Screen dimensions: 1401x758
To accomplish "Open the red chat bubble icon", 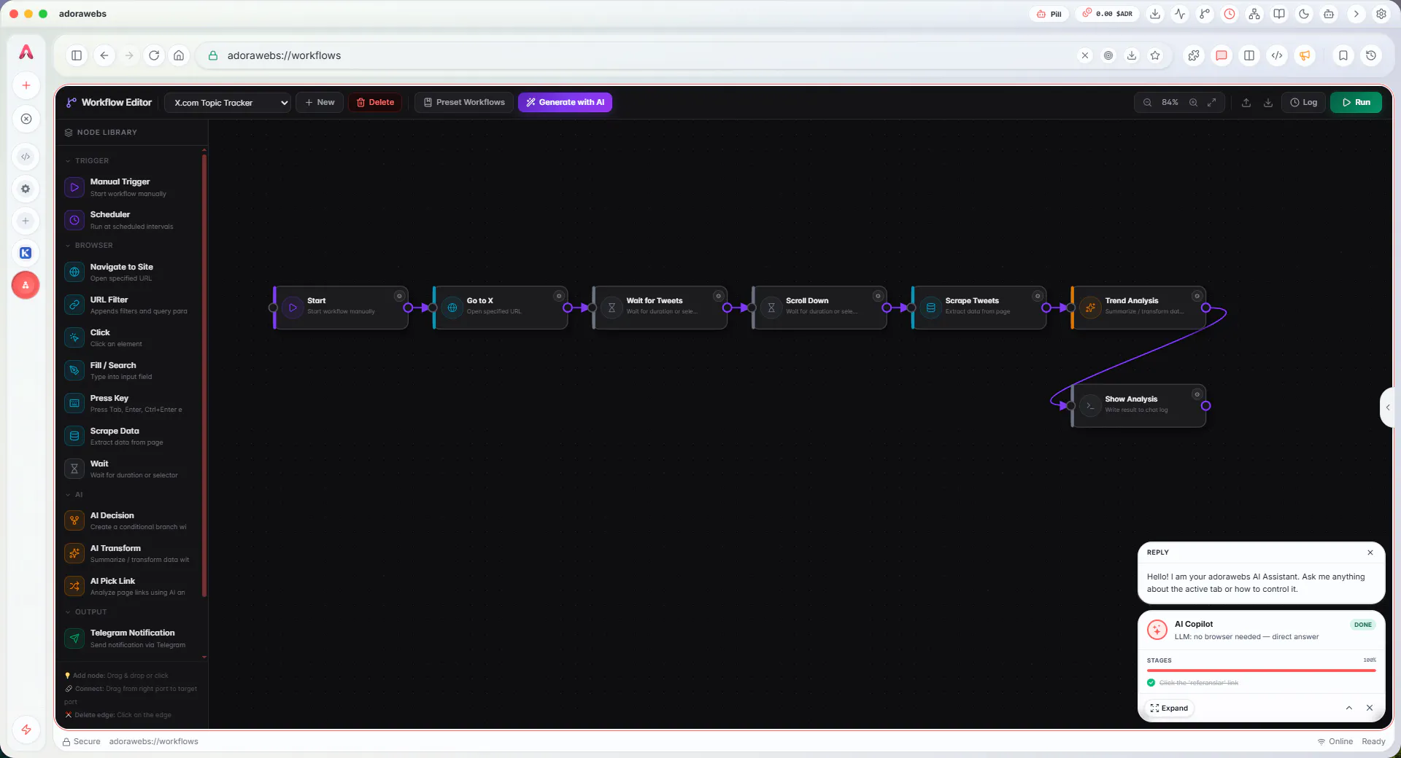I will coord(1221,55).
